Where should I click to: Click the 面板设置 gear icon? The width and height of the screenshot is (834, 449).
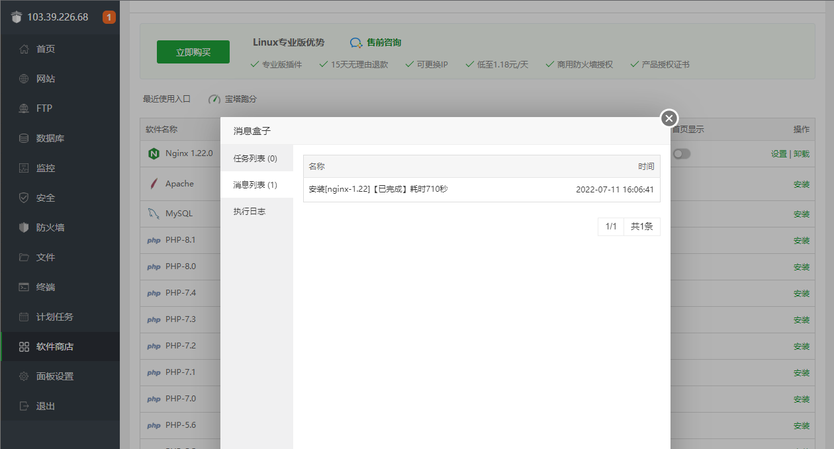pyautogui.click(x=24, y=376)
